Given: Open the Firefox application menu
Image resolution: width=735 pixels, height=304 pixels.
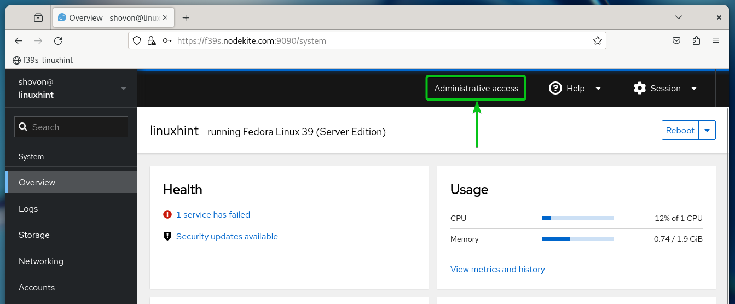Looking at the screenshot, I should 716,40.
